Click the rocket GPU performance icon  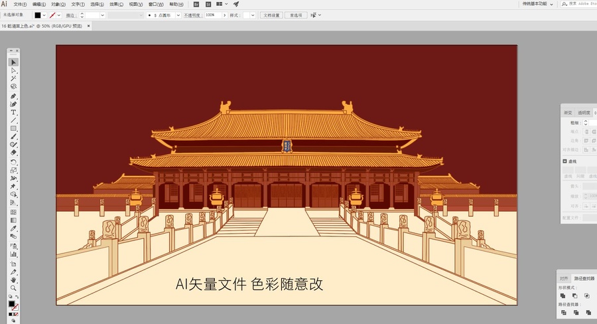click(236, 4)
